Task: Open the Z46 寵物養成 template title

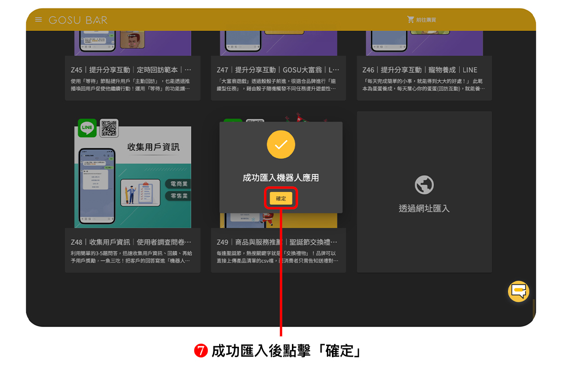Action: (x=420, y=70)
